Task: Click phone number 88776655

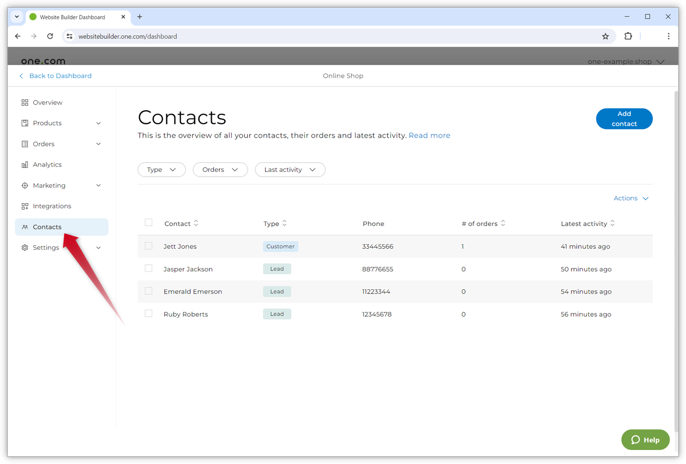Action: [378, 269]
